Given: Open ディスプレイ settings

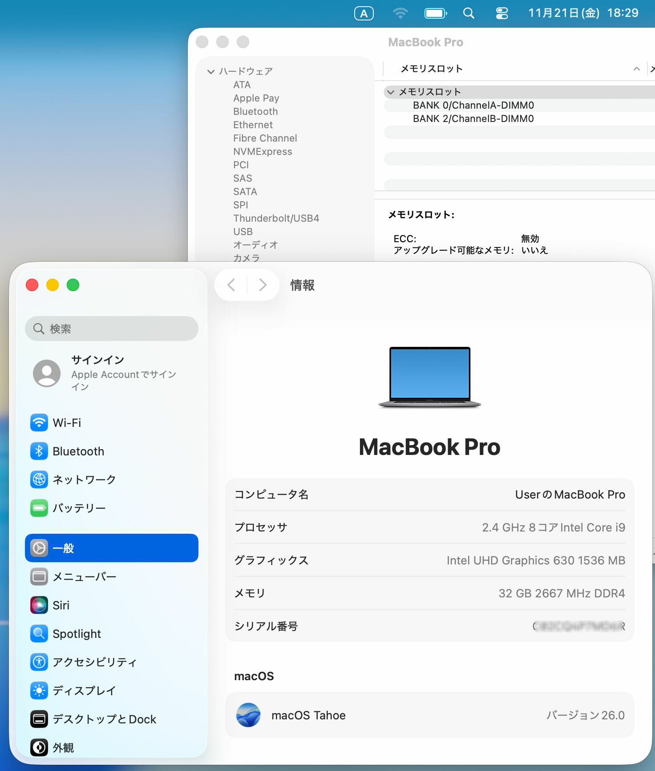Looking at the screenshot, I should (111, 690).
